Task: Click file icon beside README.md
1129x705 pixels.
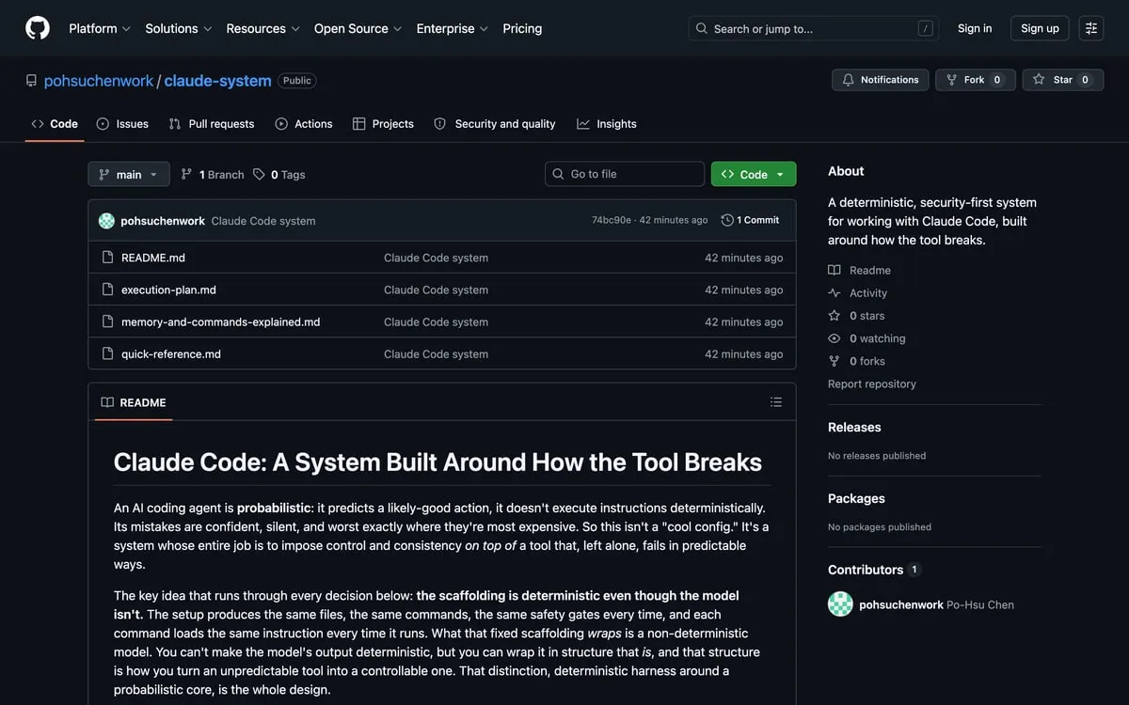Action: (107, 258)
